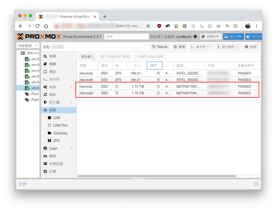Click the browser back arrow

(x=21, y=26)
